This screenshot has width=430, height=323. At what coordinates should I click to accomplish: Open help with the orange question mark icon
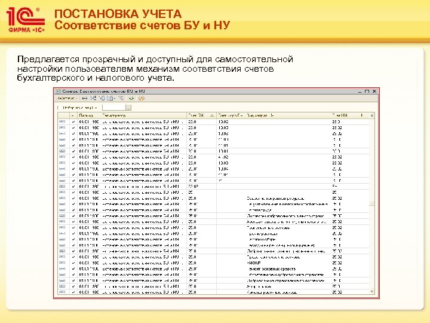tap(141, 98)
